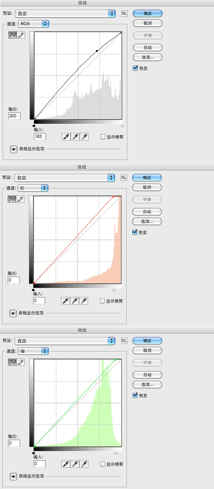The image size is (214, 489).
Task: Open preset options icon in RGB dialog
Action: pyautogui.click(x=125, y=13)
